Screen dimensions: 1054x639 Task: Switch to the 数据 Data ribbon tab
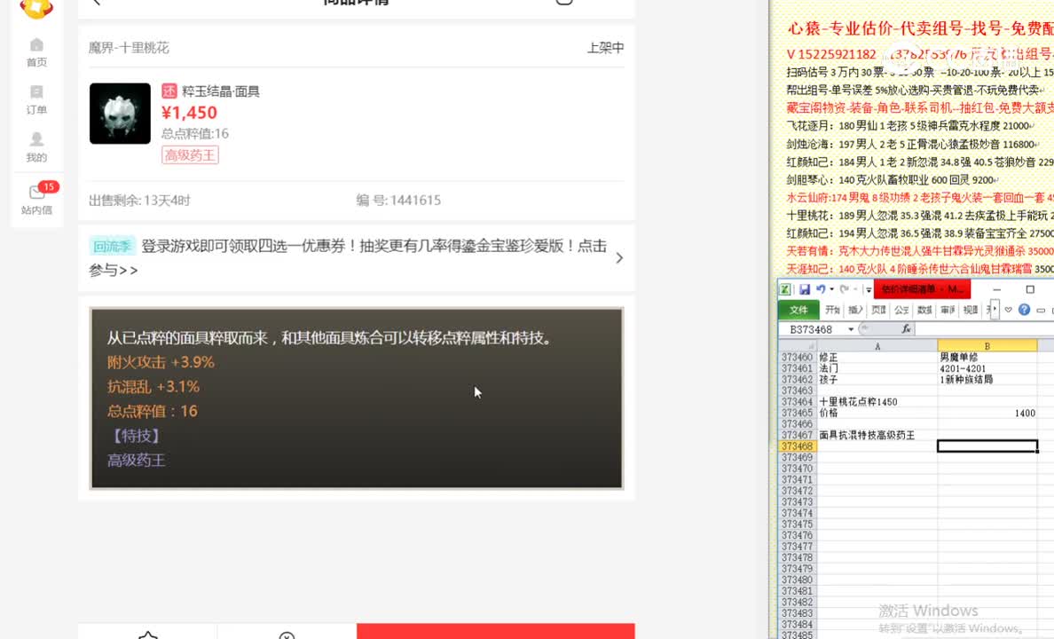coord(925,310)
